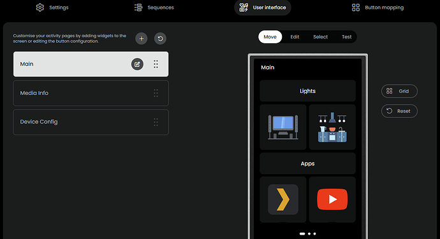440x239 pixels.
Task: Click the Lights label widget
Action: (307, 91)
